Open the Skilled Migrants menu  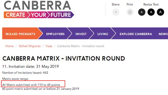[x=20, y=34]
